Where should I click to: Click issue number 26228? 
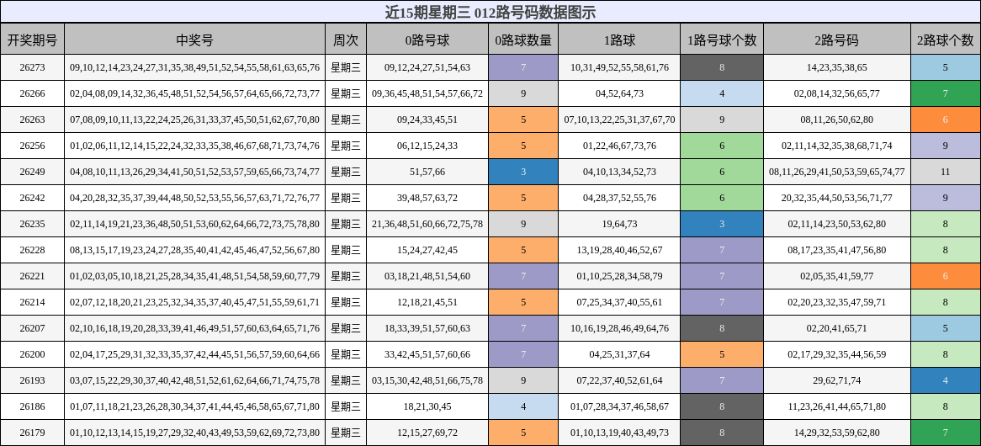[32, 250]
